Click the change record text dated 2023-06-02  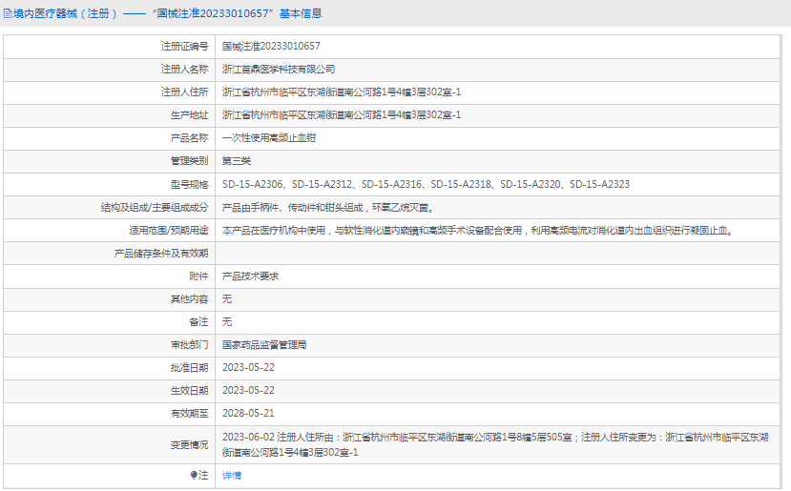pyautogui.click(x=495, y=444)
